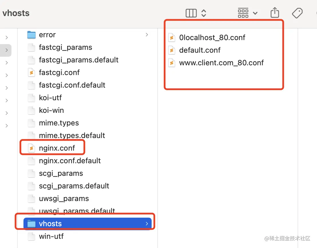This screenshot has height=248, width=317.
Task: Select the koi-utf file icon
Action: pos(31,98)
